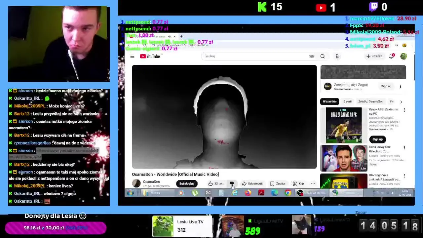Open options for Cena sławy One Direction video
423x238 pixels.
404,148
